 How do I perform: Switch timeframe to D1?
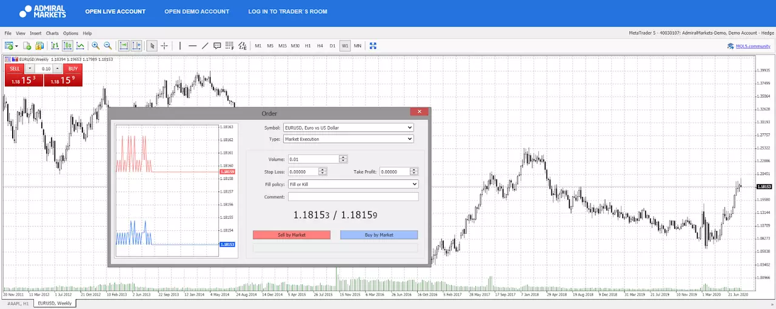click(332, 45)
